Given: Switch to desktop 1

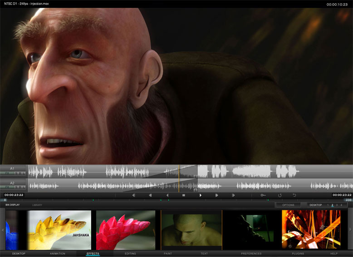Looking at the screenshot, I should coord(328,205).
